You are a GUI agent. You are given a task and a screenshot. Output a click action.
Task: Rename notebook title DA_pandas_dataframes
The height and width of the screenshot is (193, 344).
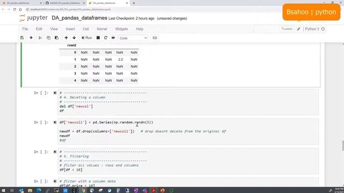[80, 18]
